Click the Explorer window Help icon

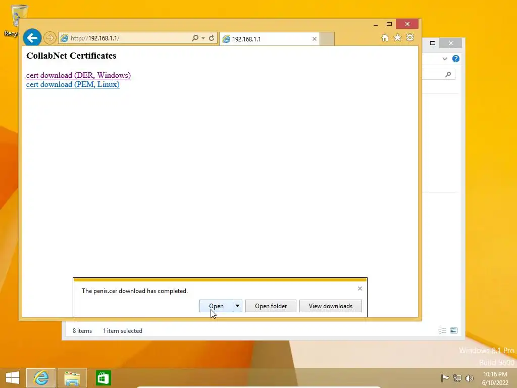click(456, 59)
